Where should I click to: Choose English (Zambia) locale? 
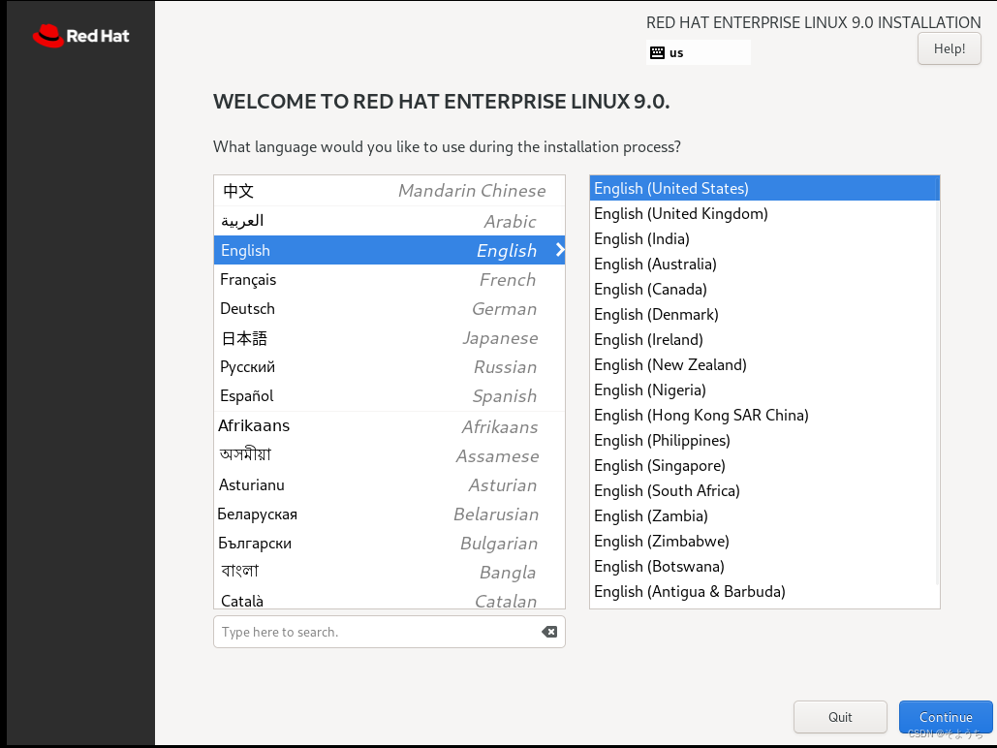[x=764, y=515]
